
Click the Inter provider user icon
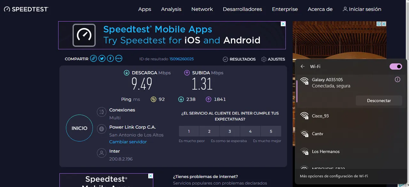(102, 153)
